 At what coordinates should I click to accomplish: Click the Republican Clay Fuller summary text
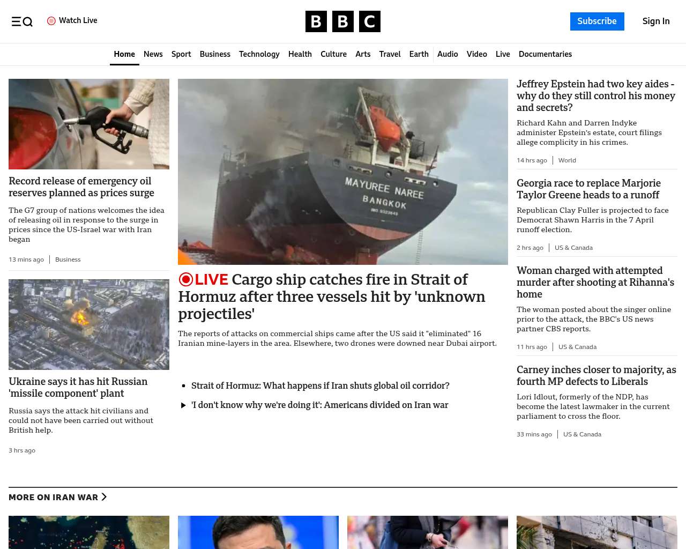(x=593, y=220)
